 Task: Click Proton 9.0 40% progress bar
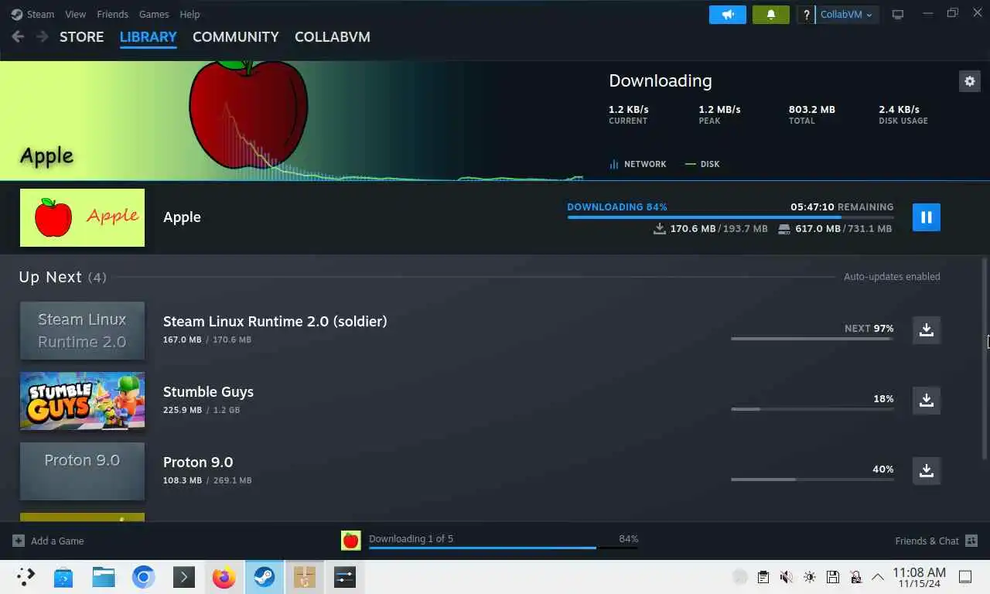click(812, 479)
